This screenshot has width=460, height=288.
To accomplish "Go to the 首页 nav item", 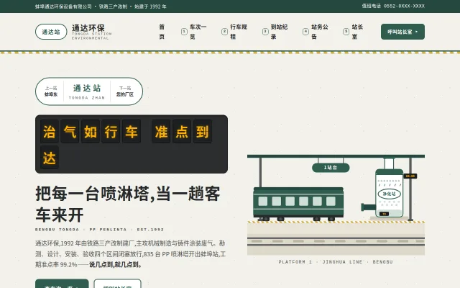I will pos(162,32).
